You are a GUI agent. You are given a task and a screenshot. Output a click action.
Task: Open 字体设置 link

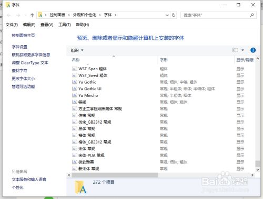pos(19,47)
